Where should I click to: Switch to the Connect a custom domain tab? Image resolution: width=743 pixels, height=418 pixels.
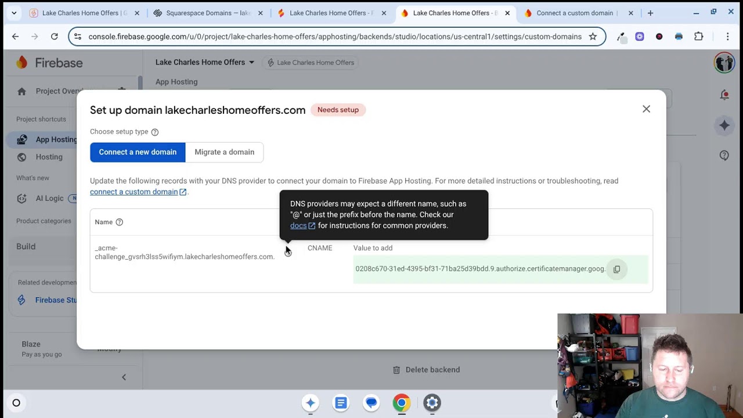click(x=575, y=13)
